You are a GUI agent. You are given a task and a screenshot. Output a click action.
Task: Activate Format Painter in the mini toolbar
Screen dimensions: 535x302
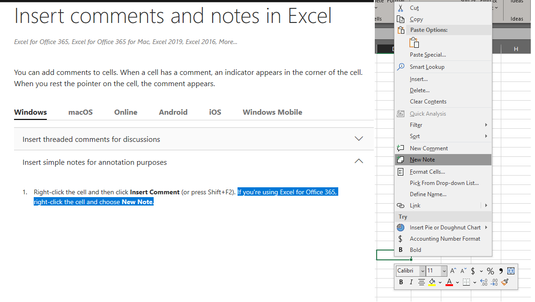[x=505, y=282]
